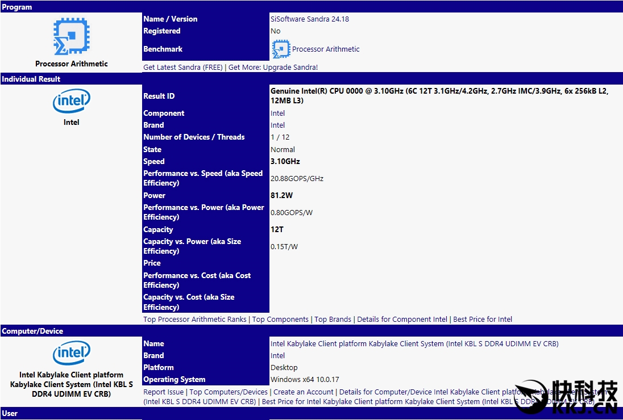
Task: Open the Get Latest Sandra (FREE) link
Action: point(183,67)
